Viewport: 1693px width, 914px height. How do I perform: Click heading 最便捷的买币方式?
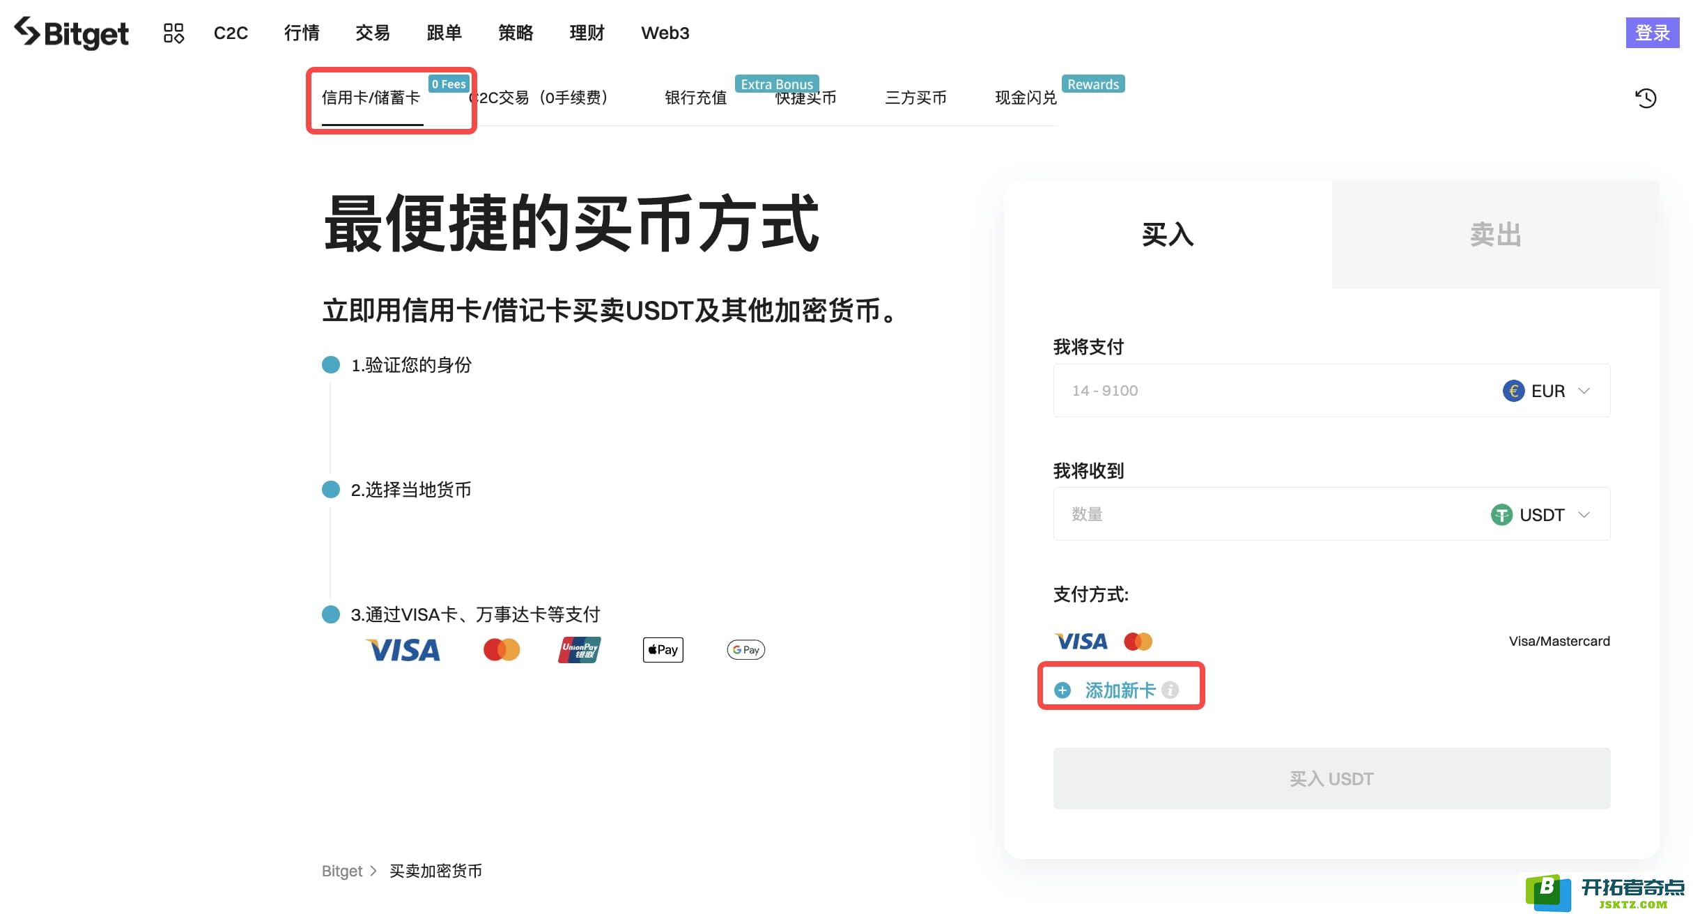coord(571,224)
